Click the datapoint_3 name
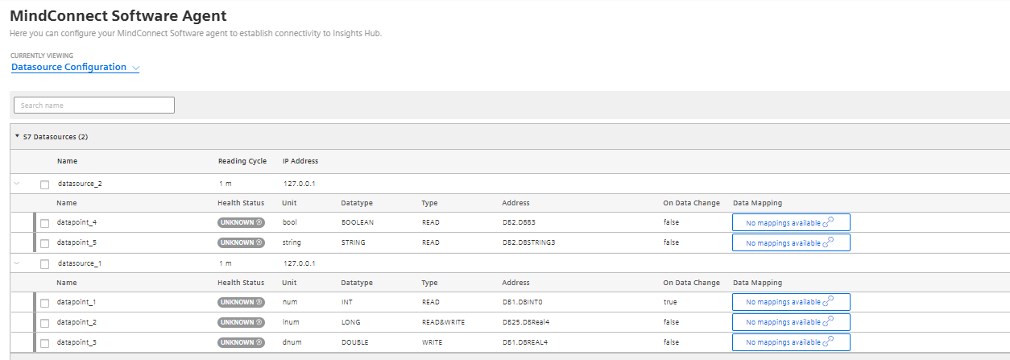Image resolution: width=1010 pixels, height=360 pixels. pos(77,342)
